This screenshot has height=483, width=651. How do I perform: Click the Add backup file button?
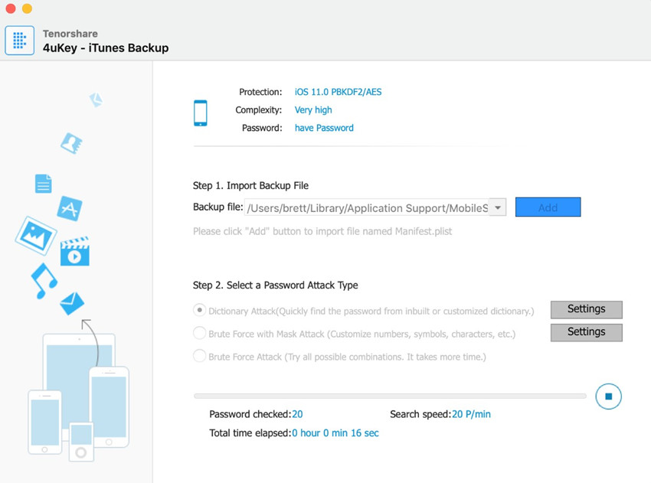click(548, 207)
